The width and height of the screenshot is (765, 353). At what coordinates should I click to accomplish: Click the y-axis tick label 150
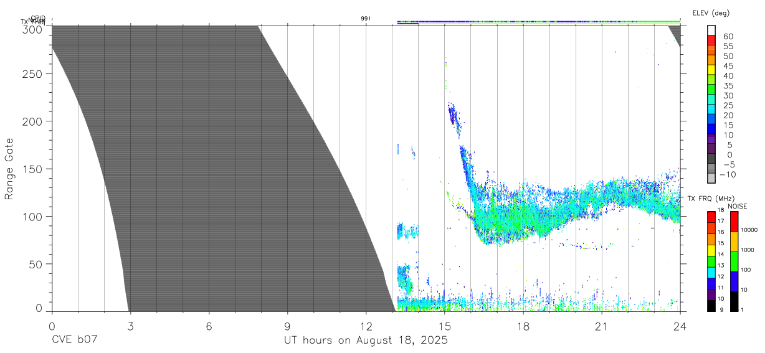point(33,169)
